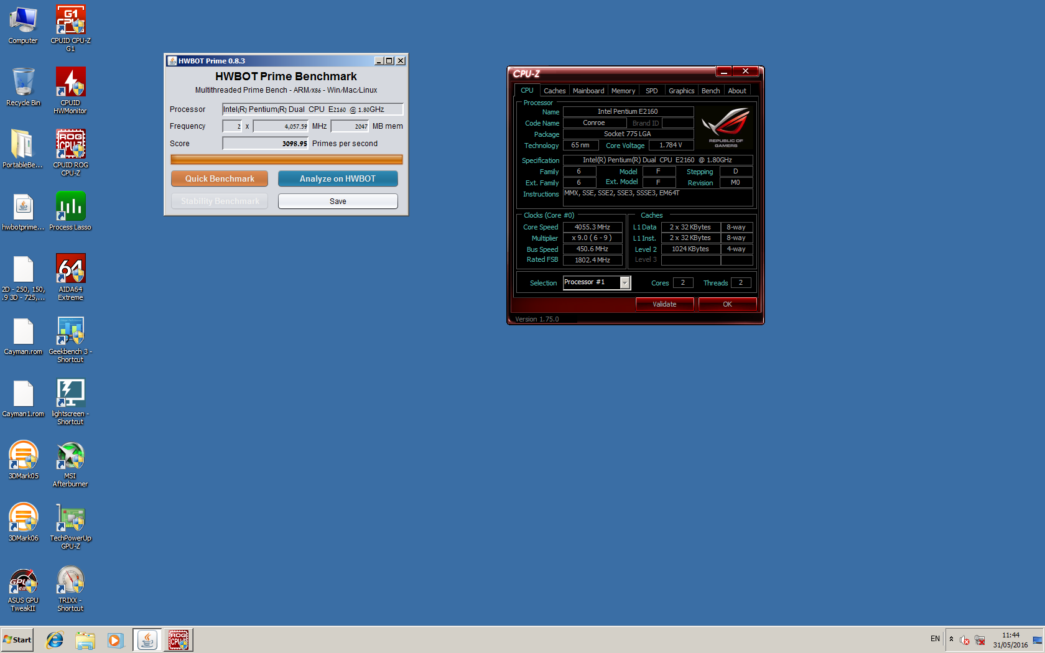Show hidden tray icons arrow

(951, 639)
